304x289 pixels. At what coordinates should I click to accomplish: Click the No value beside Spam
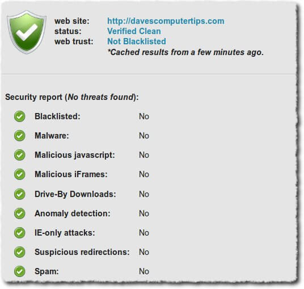point(144,271)
